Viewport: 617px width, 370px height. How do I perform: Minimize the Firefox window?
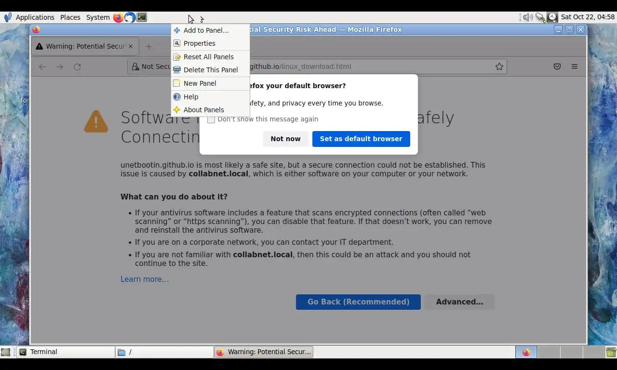click(558, 29)
